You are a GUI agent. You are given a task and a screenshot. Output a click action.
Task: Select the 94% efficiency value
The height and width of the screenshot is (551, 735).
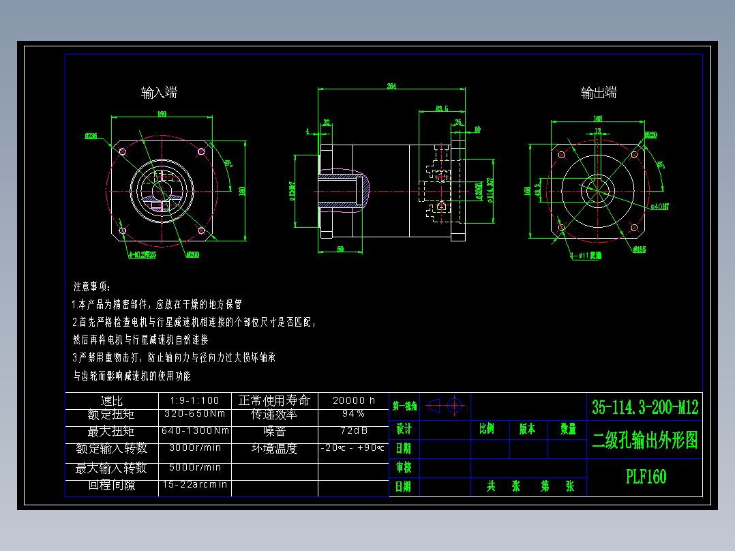pos(352,415)
